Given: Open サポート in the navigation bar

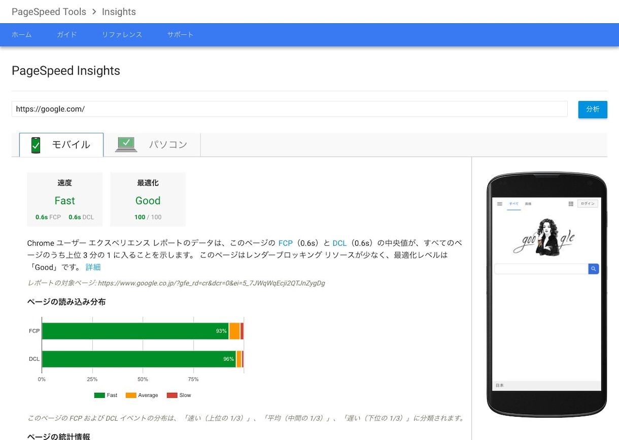Looking at the screenshot, I should click(180, 34).
